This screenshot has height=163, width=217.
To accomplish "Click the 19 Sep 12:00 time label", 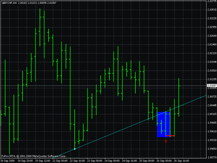I will (43, 161).
